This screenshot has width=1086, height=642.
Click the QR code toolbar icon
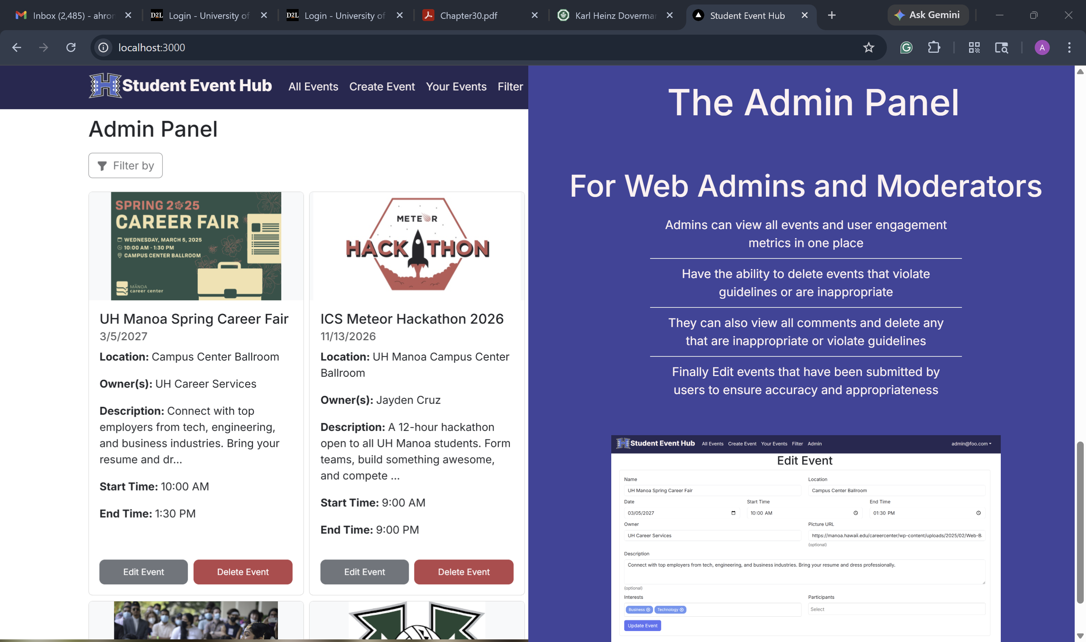[x=974, y=47]
